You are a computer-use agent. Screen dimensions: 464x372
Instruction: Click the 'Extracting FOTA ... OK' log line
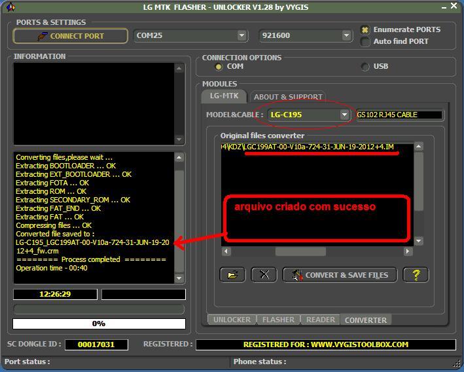(x=52, y=183)
